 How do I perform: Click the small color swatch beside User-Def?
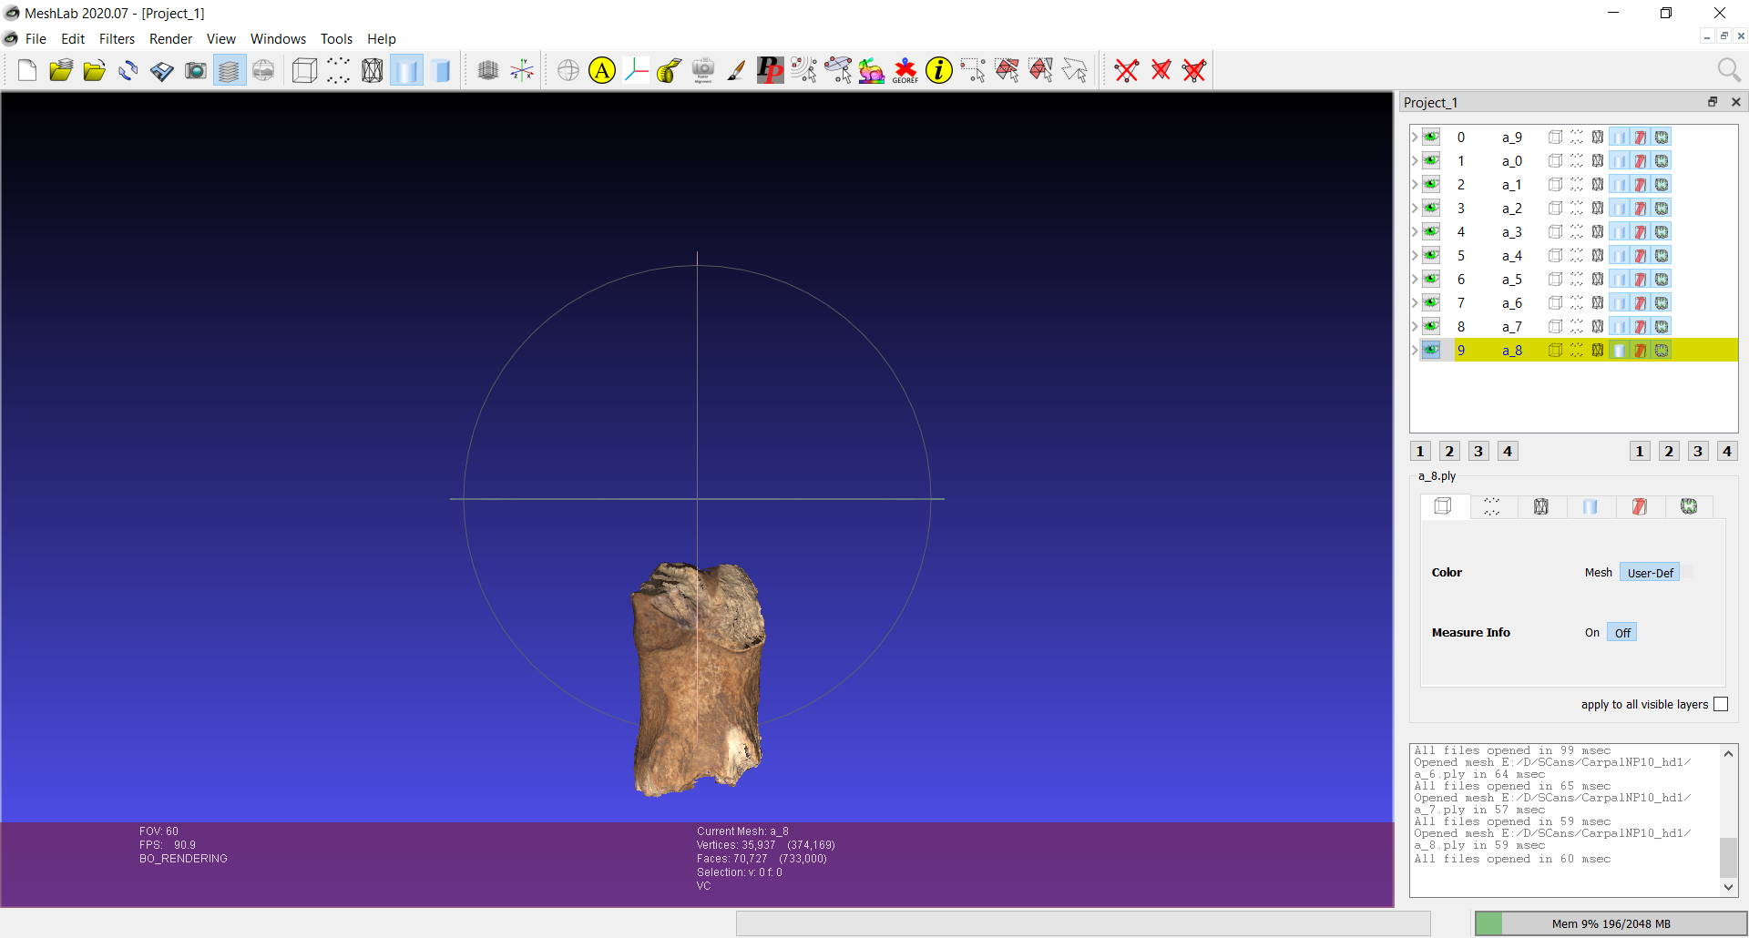pyautogui.click(x=1687, y=573)
